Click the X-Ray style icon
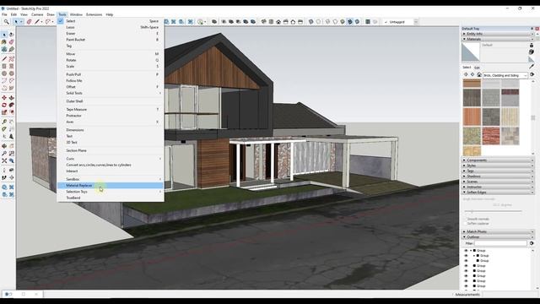 [x=311, y=22]
